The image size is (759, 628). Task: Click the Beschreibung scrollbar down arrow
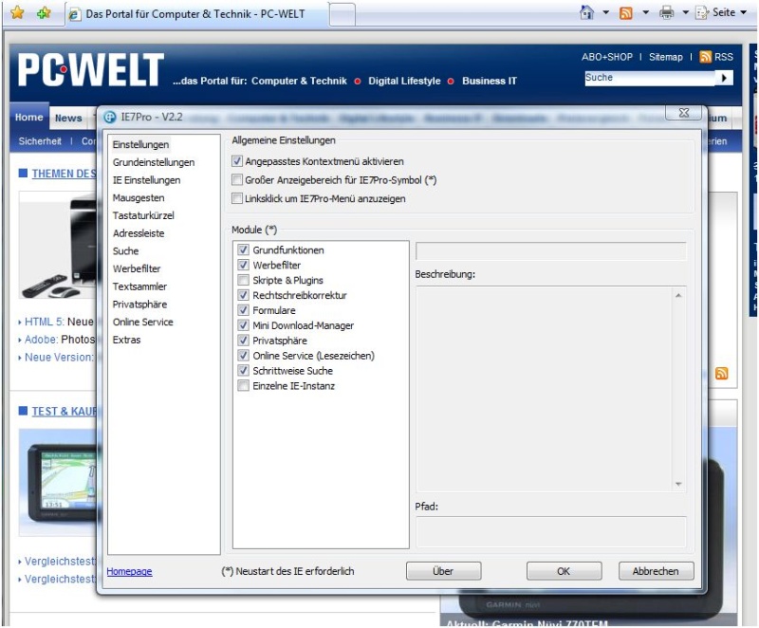point(678,484)
